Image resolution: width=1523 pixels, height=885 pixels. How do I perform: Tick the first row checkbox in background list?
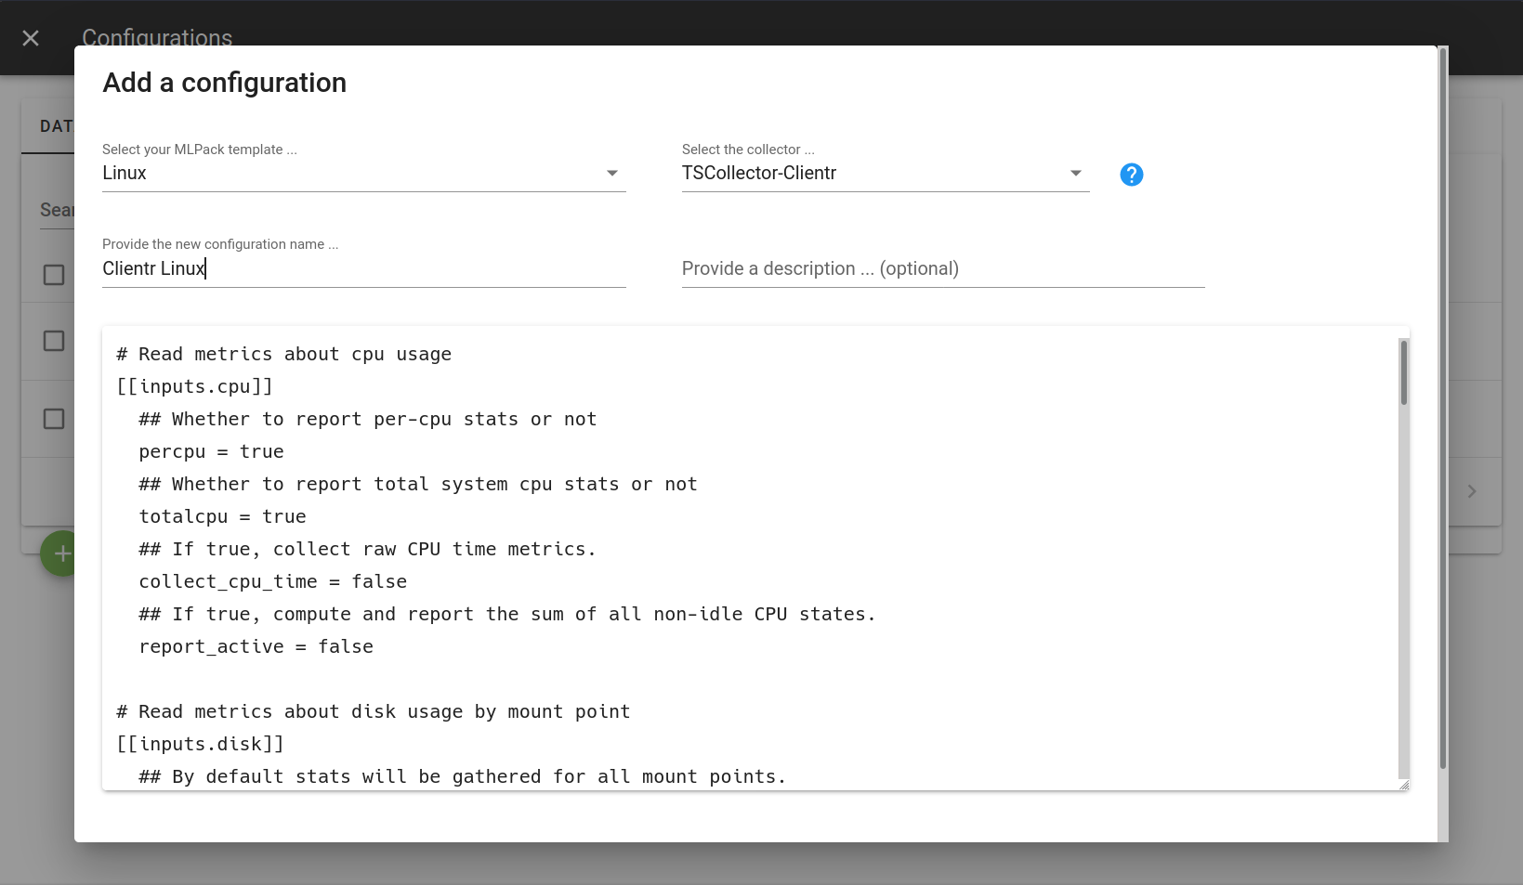click(54, 275)
